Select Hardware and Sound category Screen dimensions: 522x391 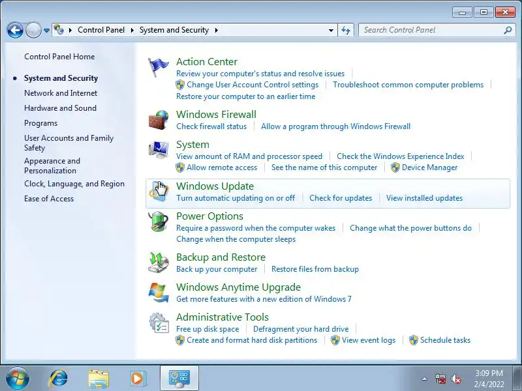tap(60, 108)
